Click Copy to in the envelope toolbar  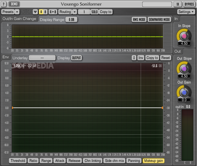(152, 58)
